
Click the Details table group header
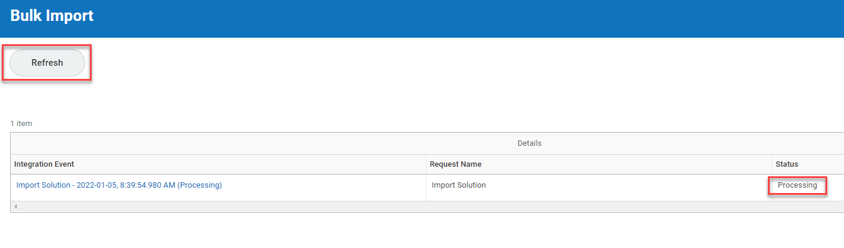point(529,143)
